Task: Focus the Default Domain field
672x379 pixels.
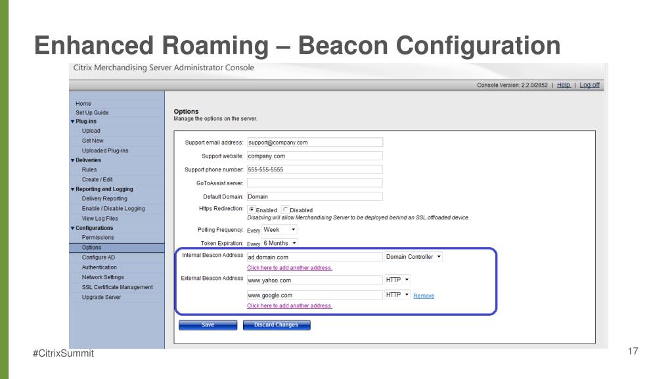Action: [x=315, y=196]
